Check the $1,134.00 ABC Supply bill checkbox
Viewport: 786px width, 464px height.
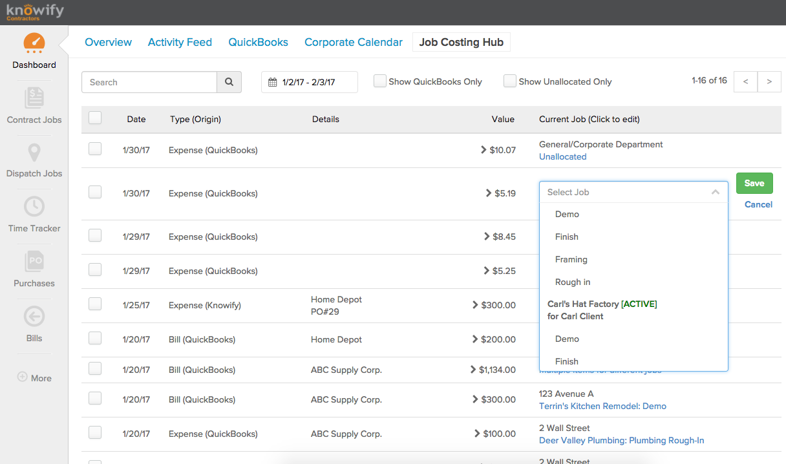95,368
